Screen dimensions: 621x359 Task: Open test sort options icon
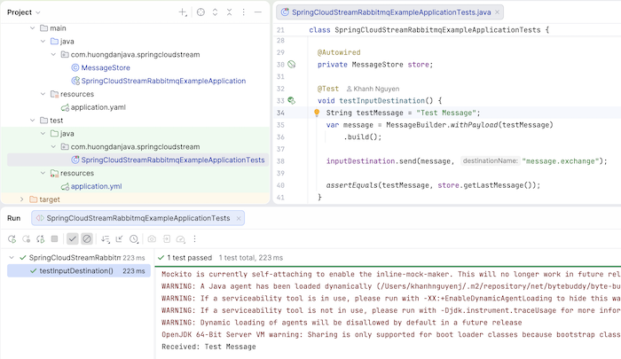[x=105, y=239]
